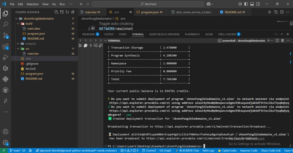Image resolution: width=293 pixels, height=153 pixels.
Task: Switch to the README.md editor tab
Action: coord(233,12)
